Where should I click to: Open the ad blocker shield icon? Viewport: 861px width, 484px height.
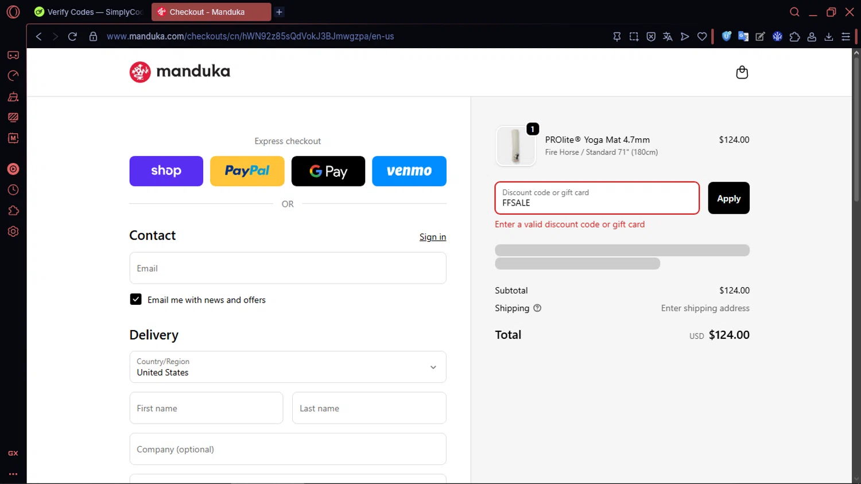[651, 36]
